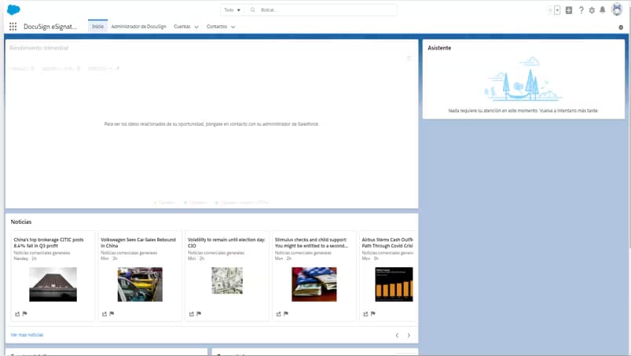
Task: Go to next news with right arrow
Action: tap(409, 336)
